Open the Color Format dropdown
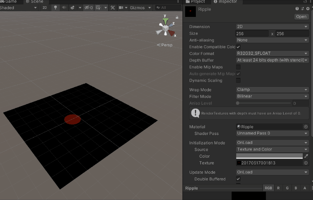 pyautogui.click(x=272, y=53)
